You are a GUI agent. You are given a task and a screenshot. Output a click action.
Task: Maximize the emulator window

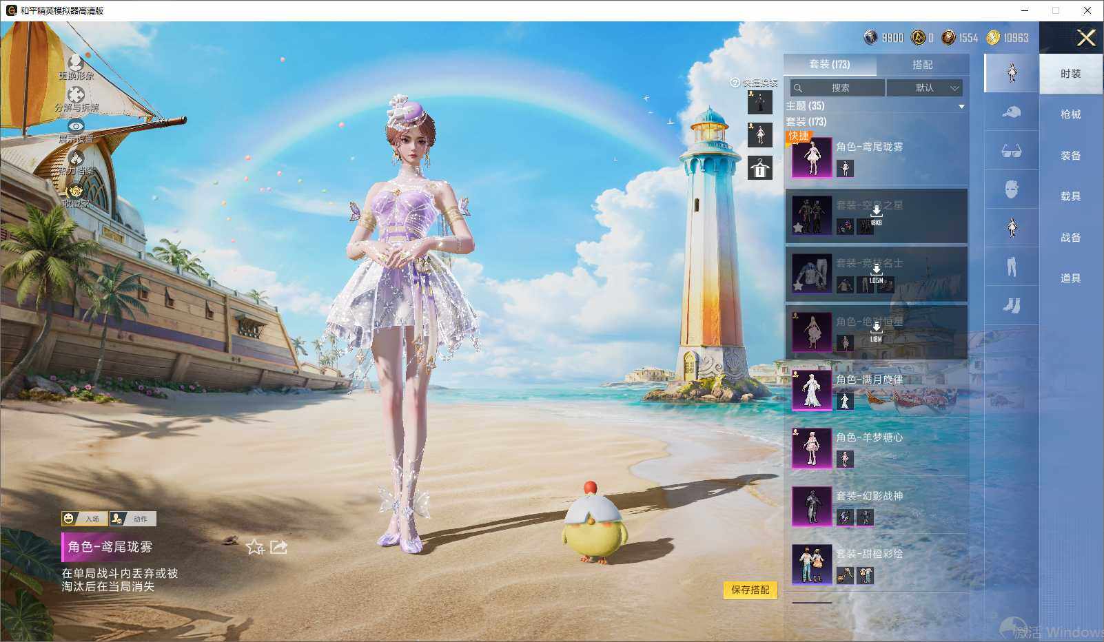tap(1056, 10)
